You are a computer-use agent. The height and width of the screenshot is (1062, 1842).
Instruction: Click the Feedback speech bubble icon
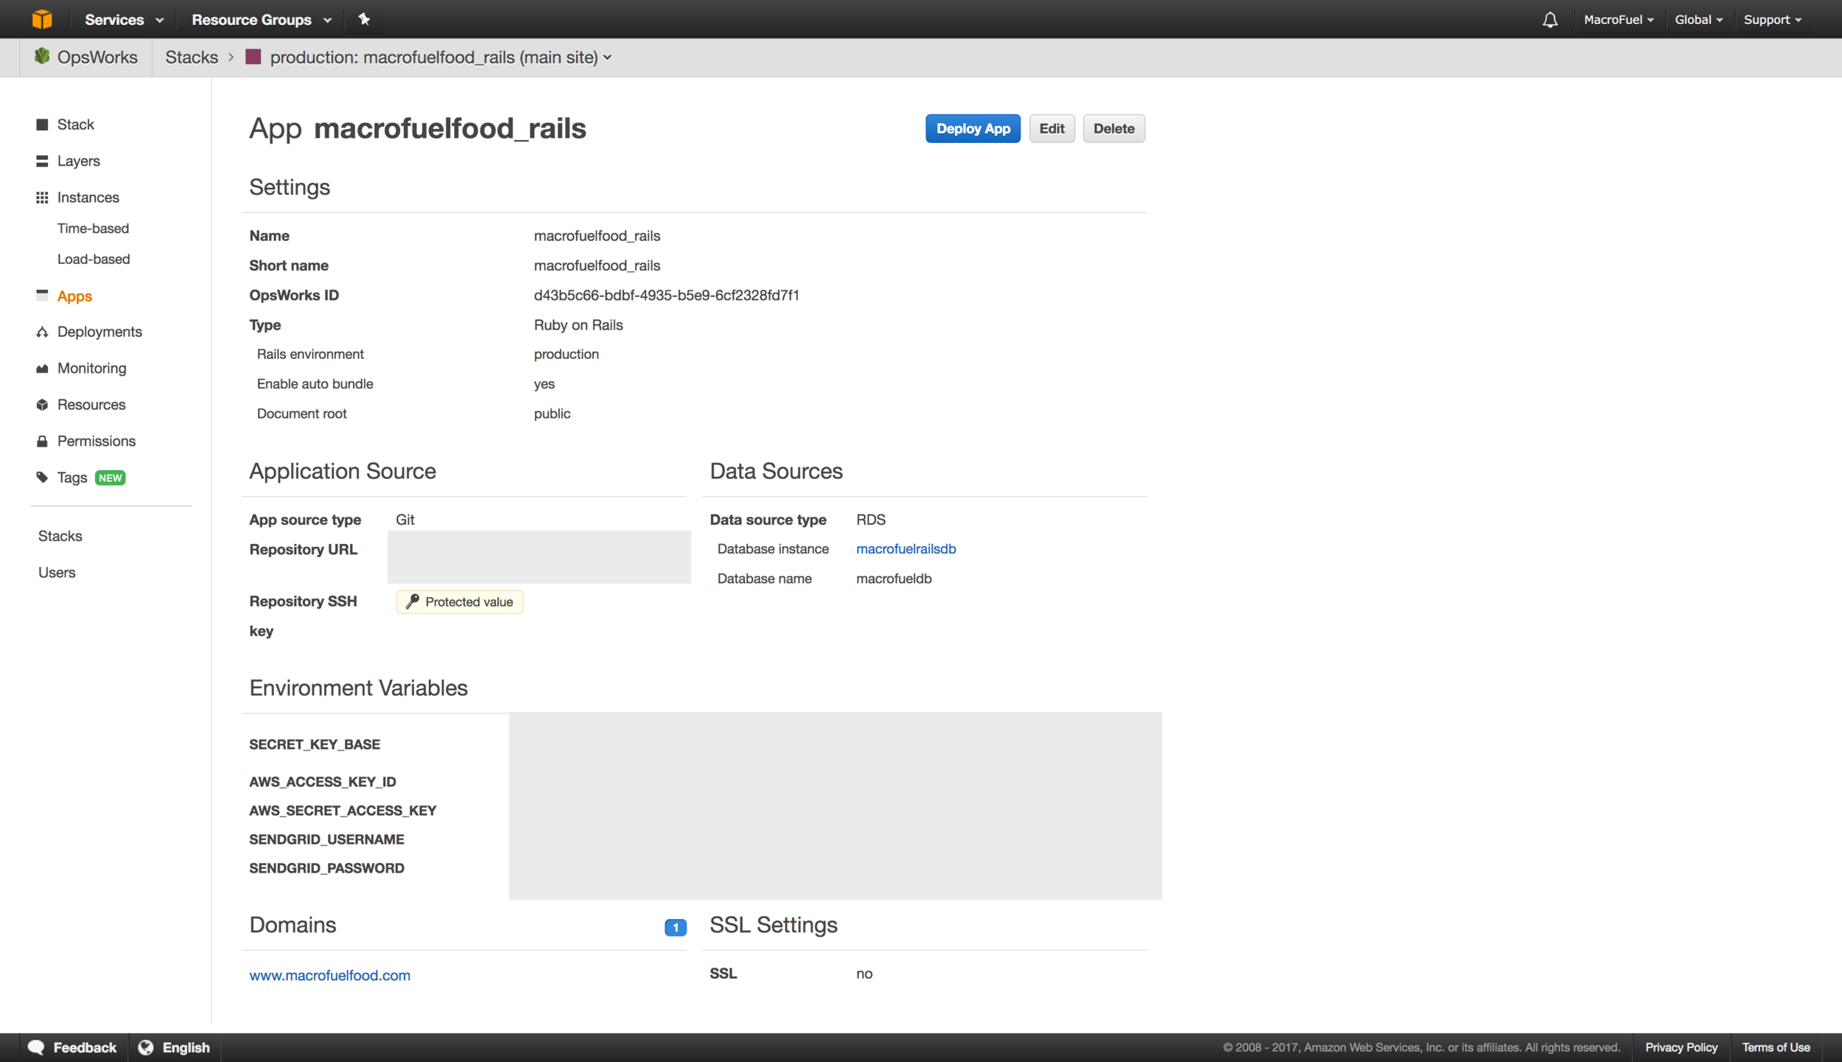[x=36, y=1047]
